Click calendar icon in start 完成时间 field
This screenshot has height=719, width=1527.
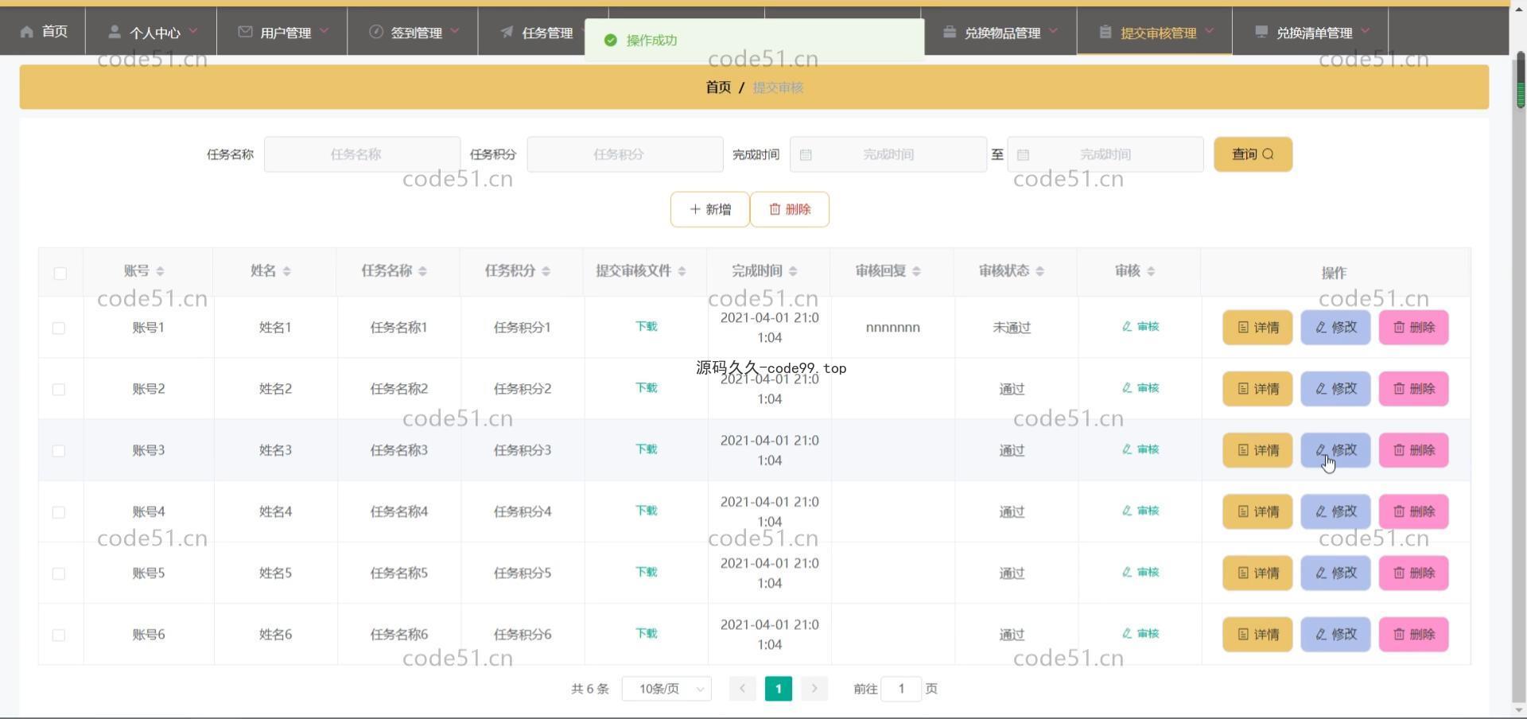[x=806, y=154]
